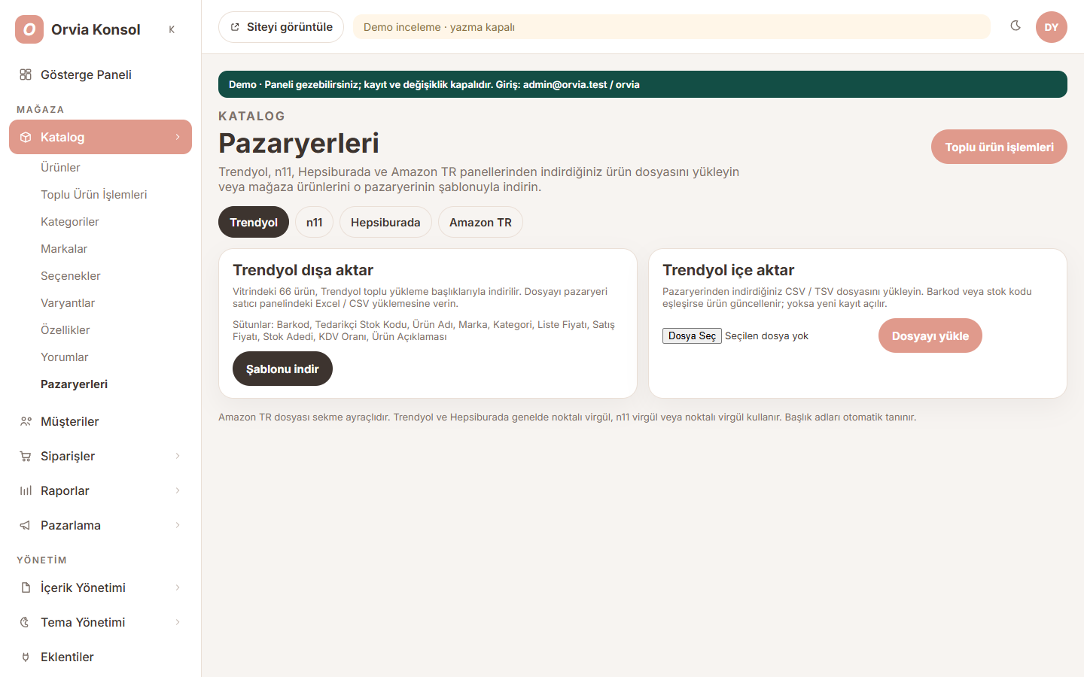Expand the Siparişler chevron

pyautogui.click(x=178, y=456)
